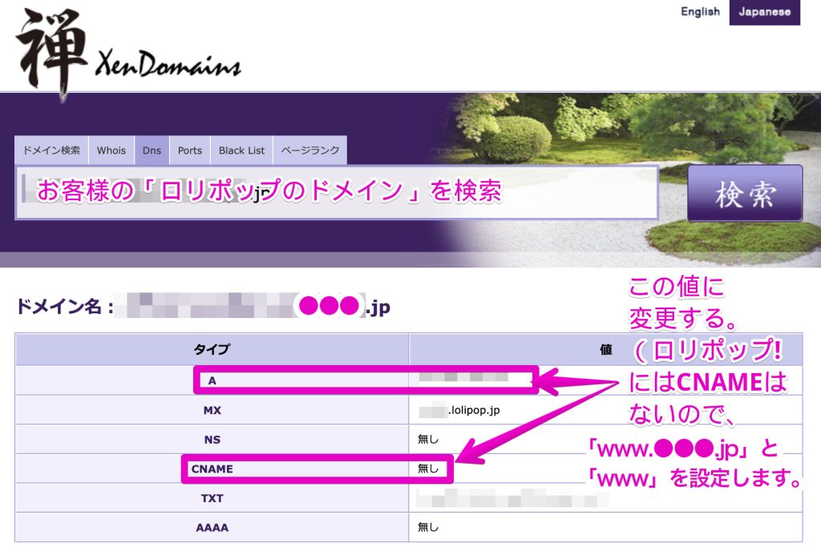
Task: Select the CNAME value 無し
Action: point(428,469)
